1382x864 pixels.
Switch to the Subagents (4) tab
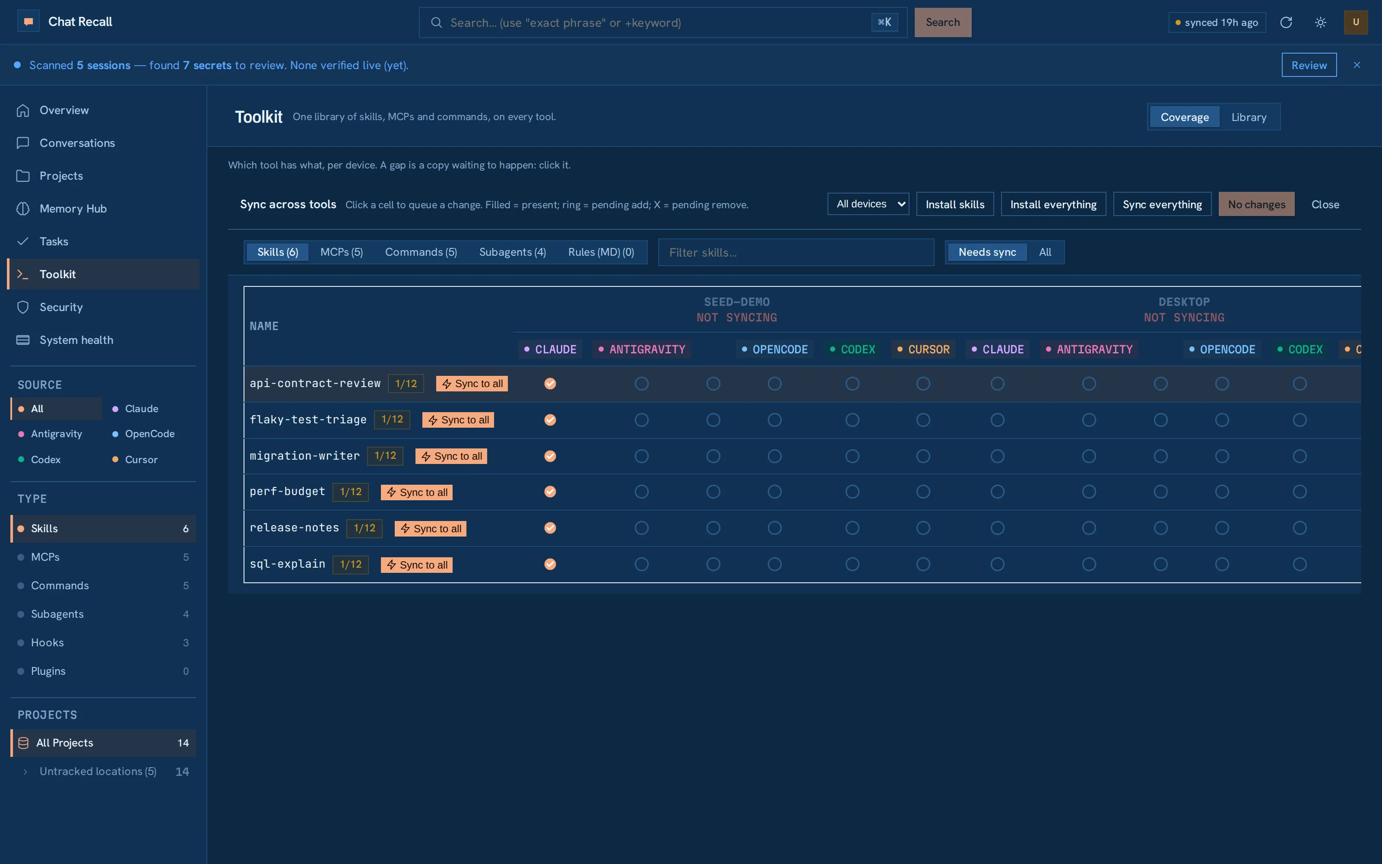tap(512, 252)
